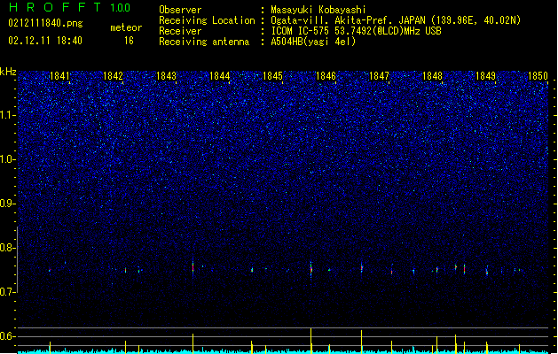Click the tallest yellow power spike before 1846
Viewport: 558px width, 354px height.
pos(311,340)
